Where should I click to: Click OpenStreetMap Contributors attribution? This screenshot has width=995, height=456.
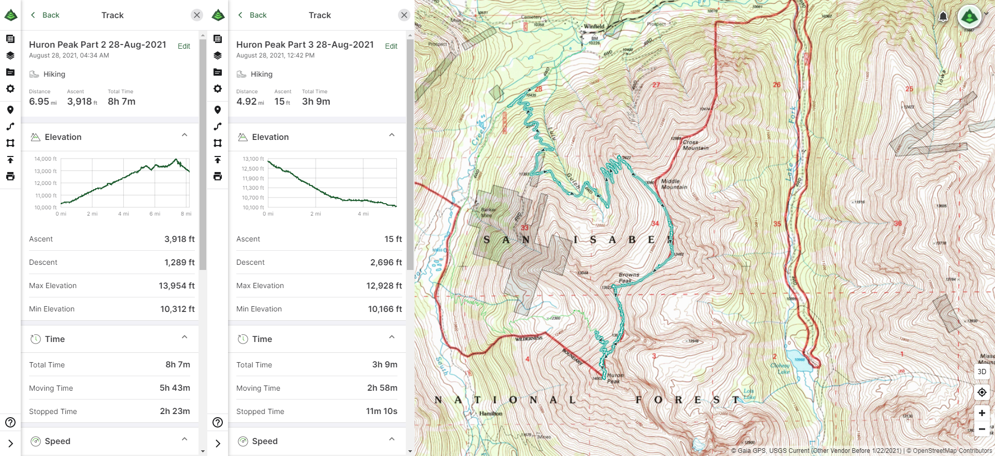(x=953, y=451)
